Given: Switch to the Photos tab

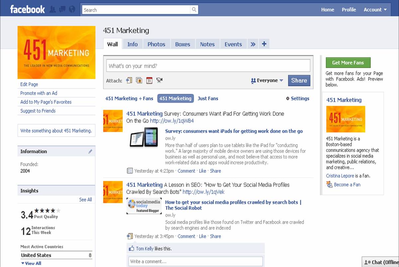Looking at the screenshot, I should [x=156, y=44].
